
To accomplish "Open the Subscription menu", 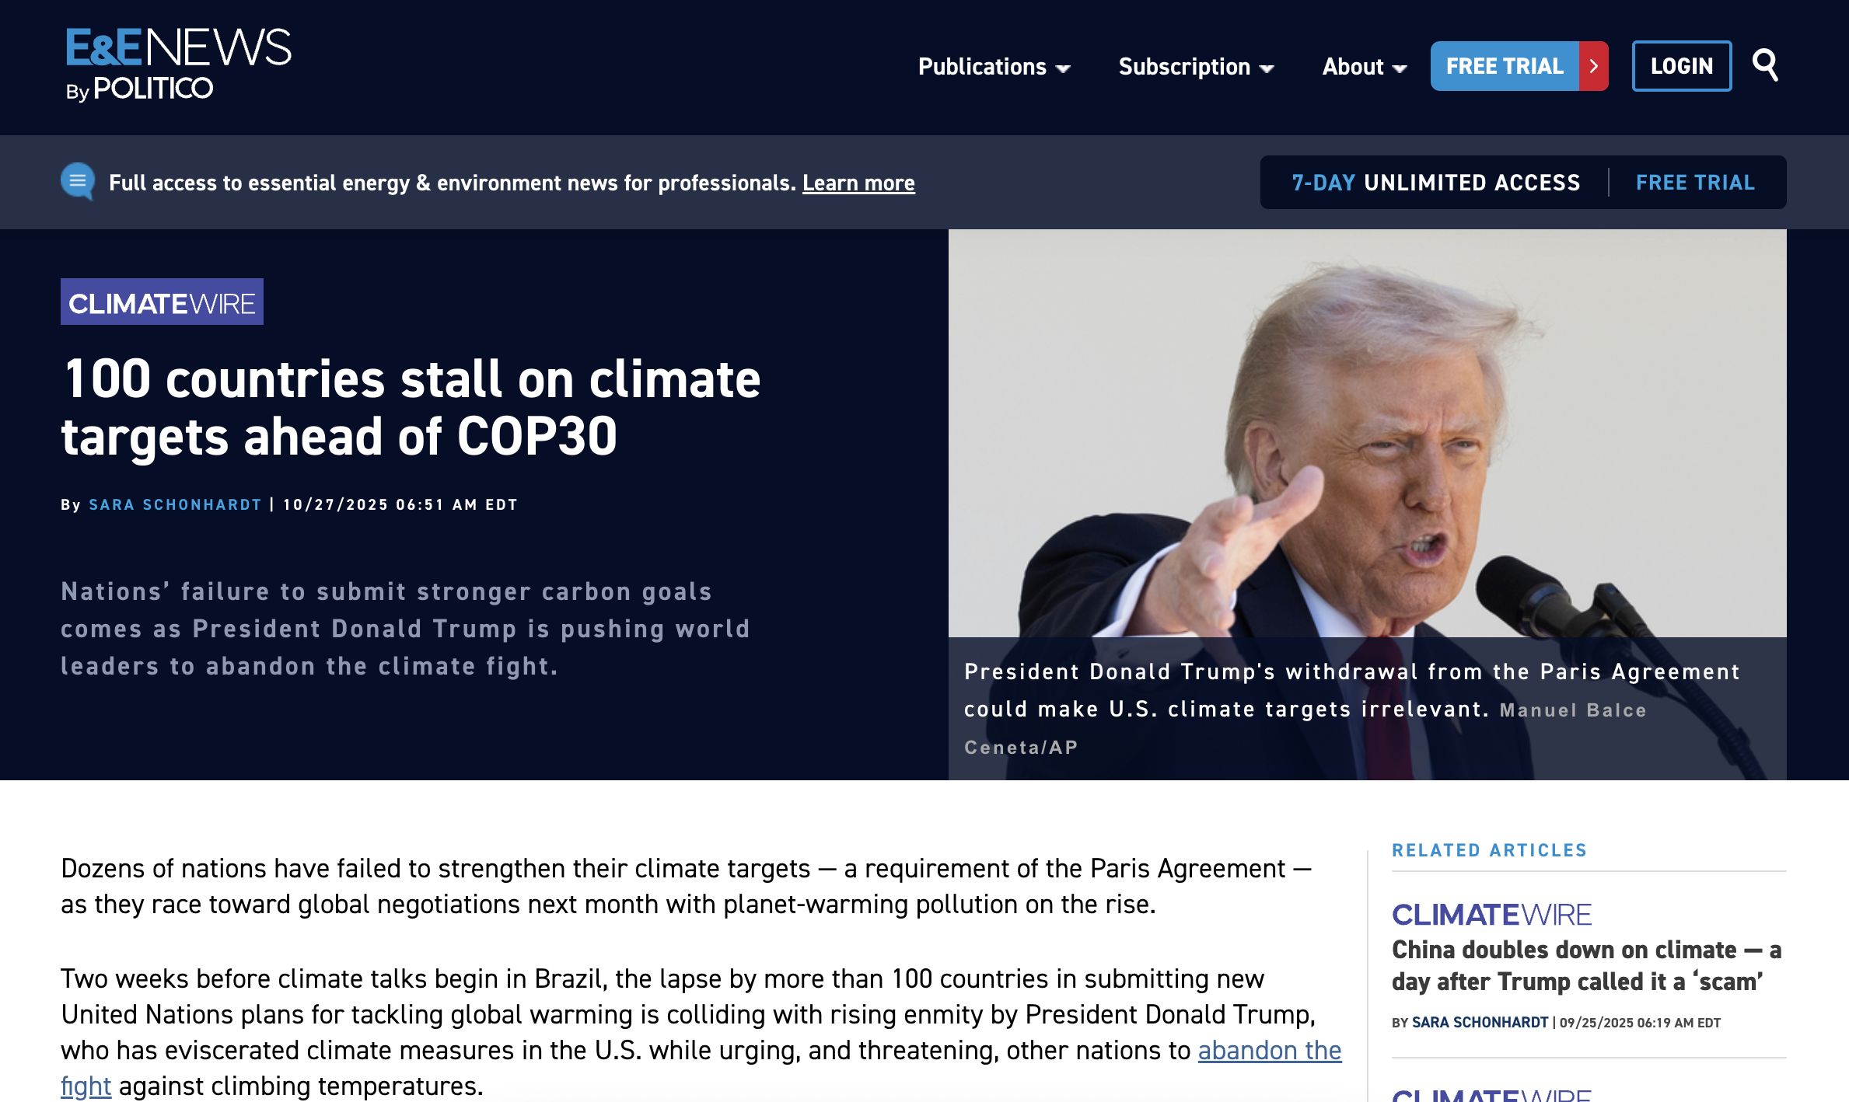I will 1183,67.
